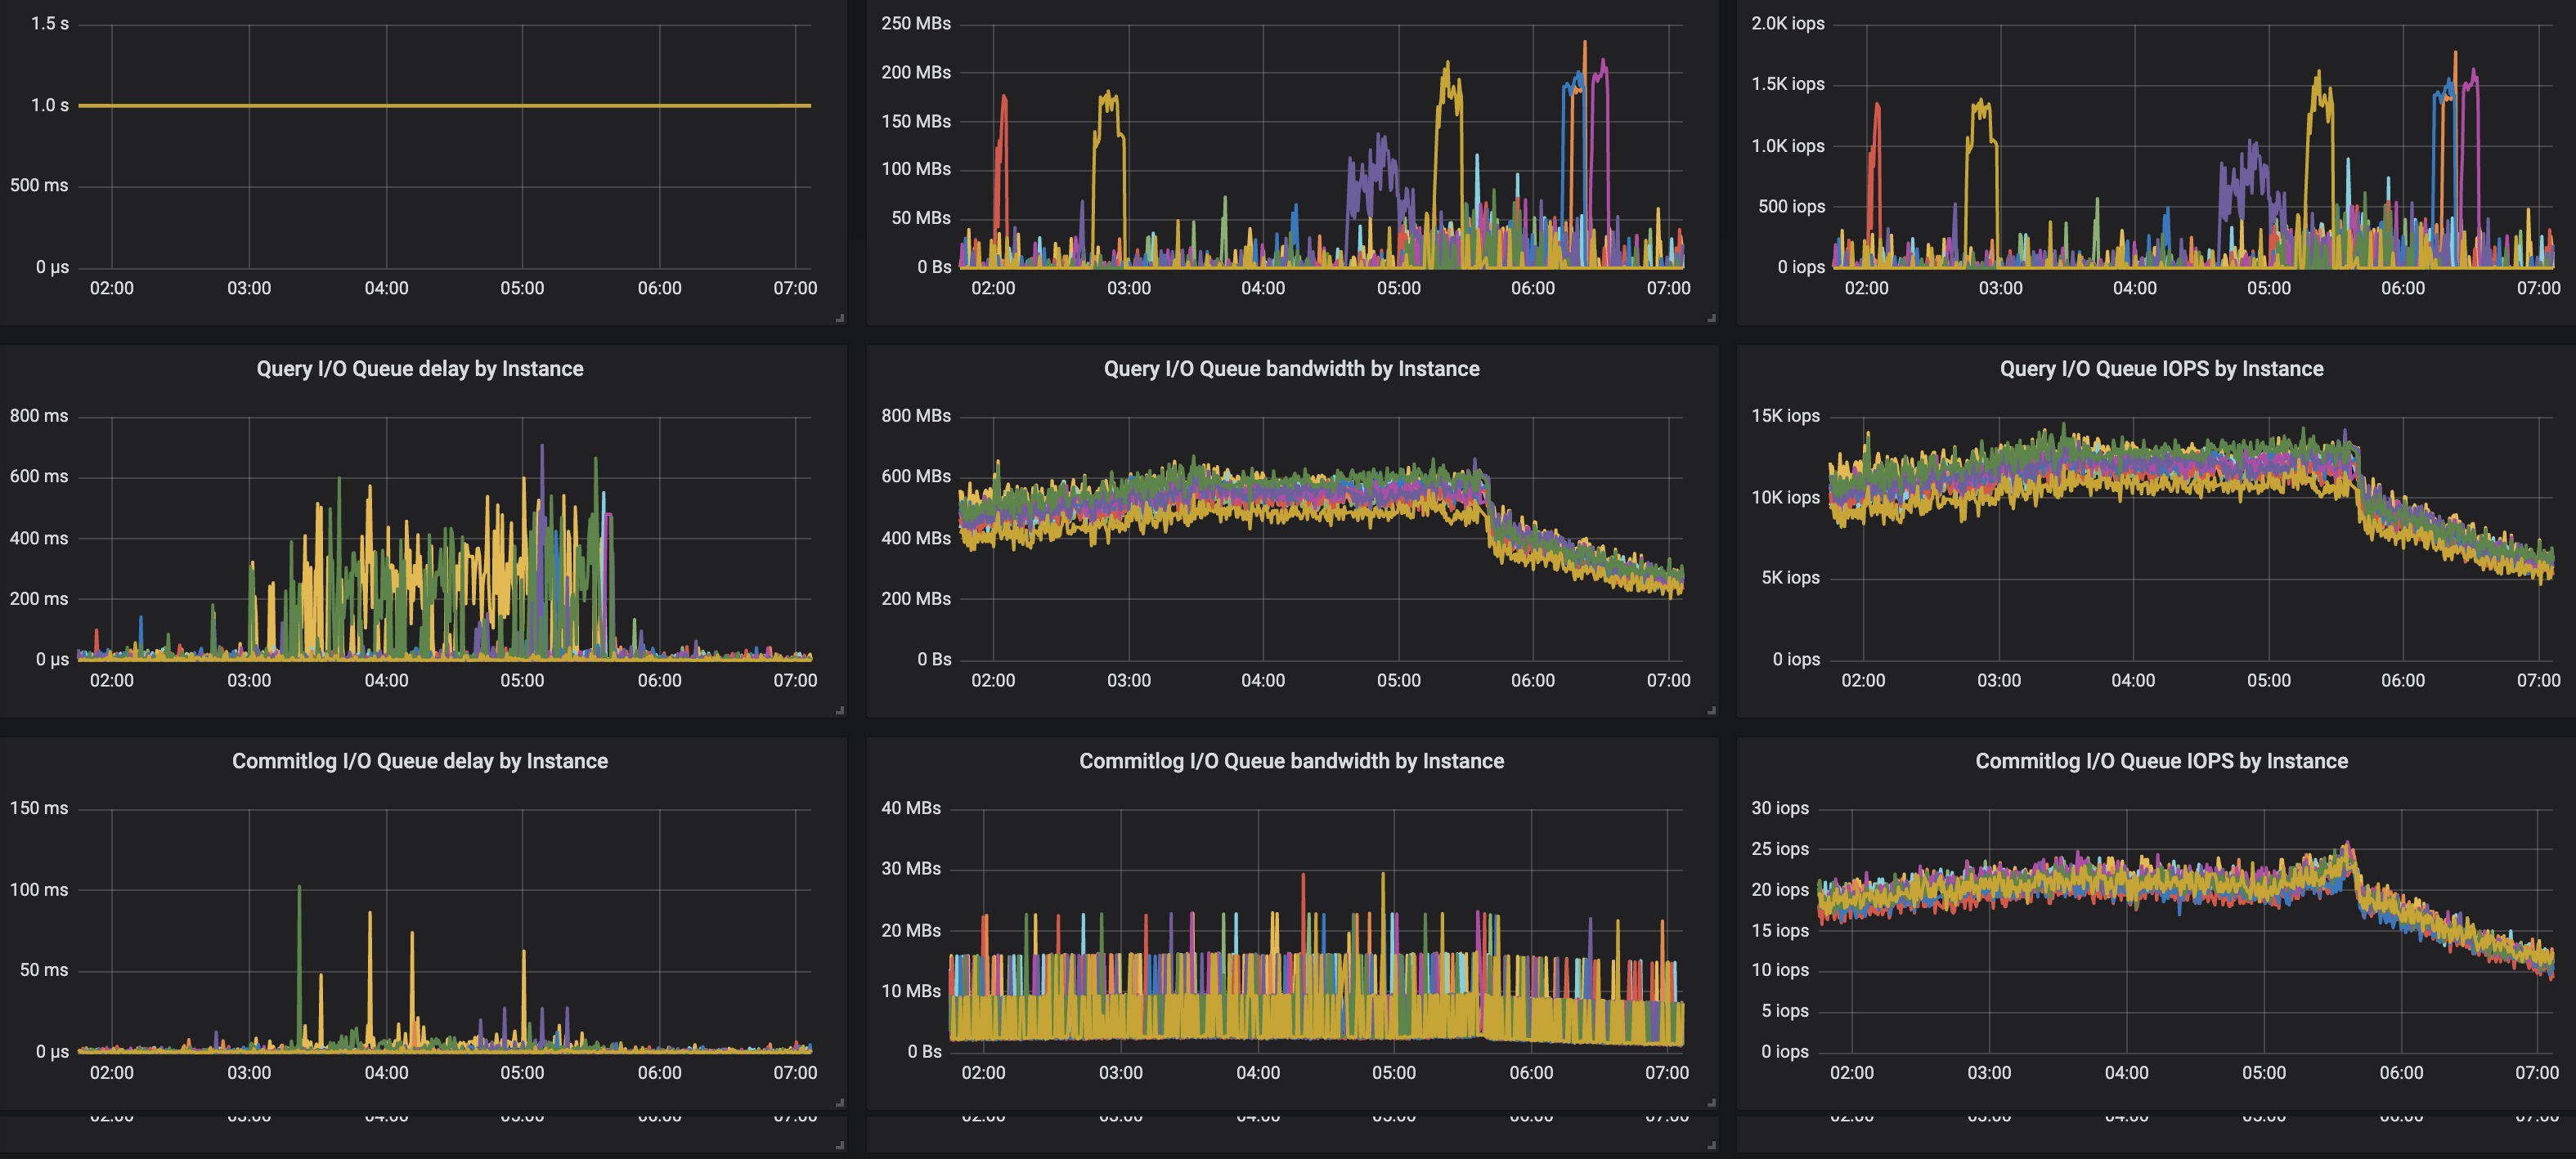Click the orange spike near 06:30 bandwidth chart

[x=1585, y=60]
